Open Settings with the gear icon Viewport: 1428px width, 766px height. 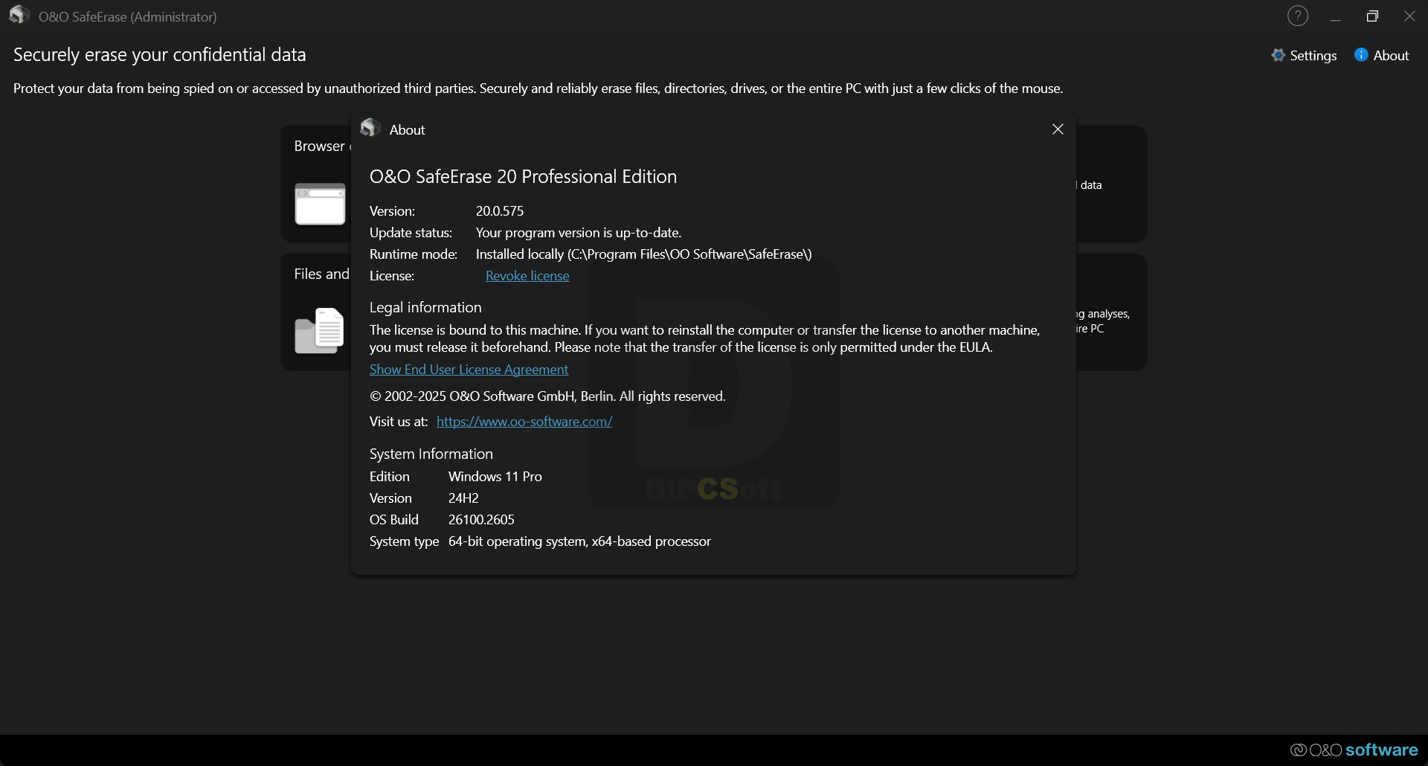(x=1278, y=55)
